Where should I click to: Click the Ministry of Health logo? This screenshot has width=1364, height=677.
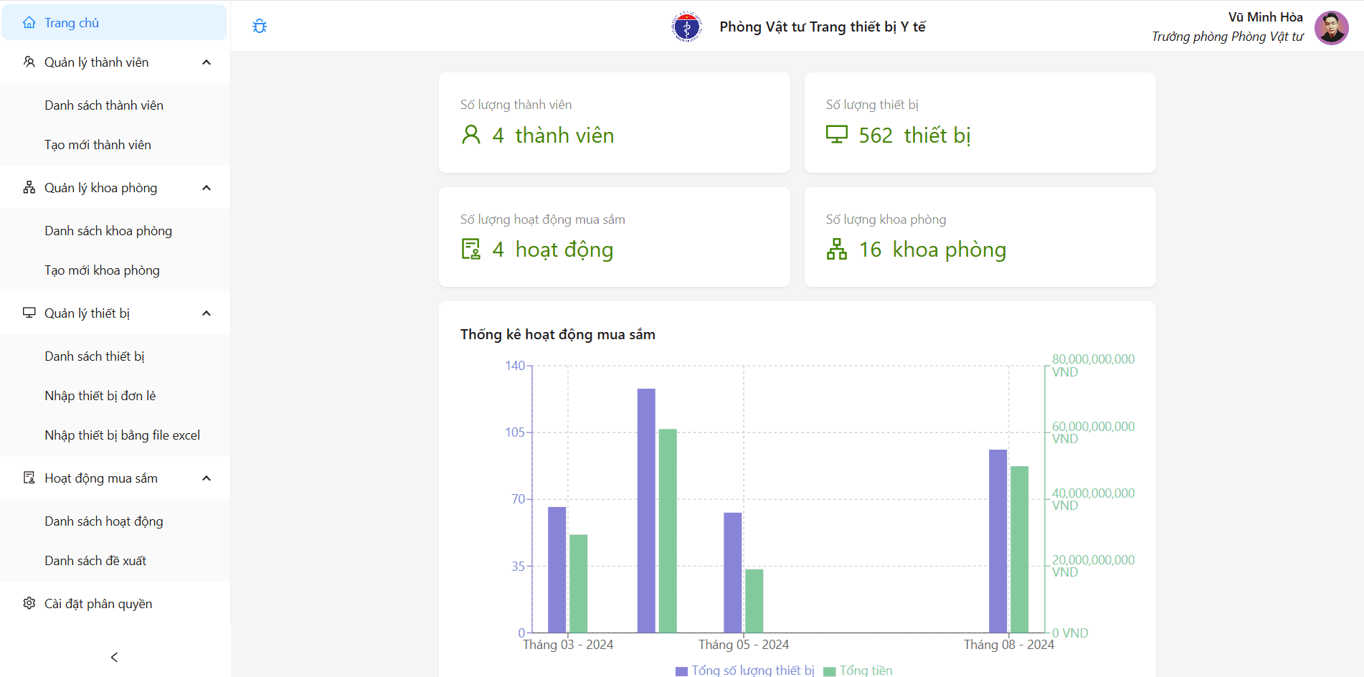point(686,27)
